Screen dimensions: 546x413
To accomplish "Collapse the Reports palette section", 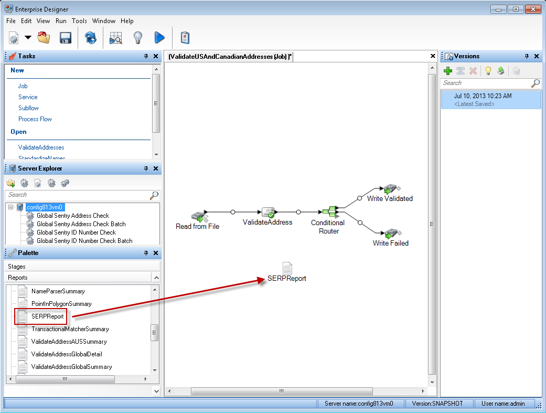I will pyautogui.click(x=156, y=278).
